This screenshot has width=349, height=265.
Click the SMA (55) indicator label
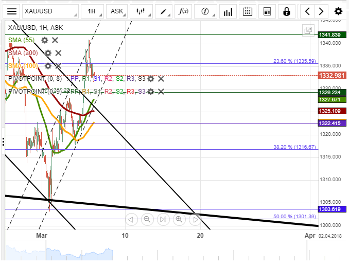pyautogui.click(x=22, y=40)
